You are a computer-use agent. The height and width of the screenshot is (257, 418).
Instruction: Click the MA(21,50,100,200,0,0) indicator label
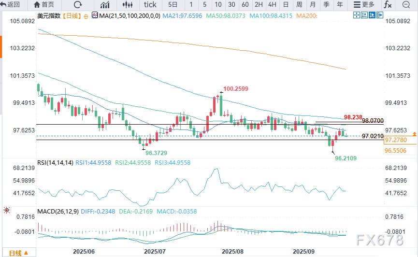[x=130, y=16]
